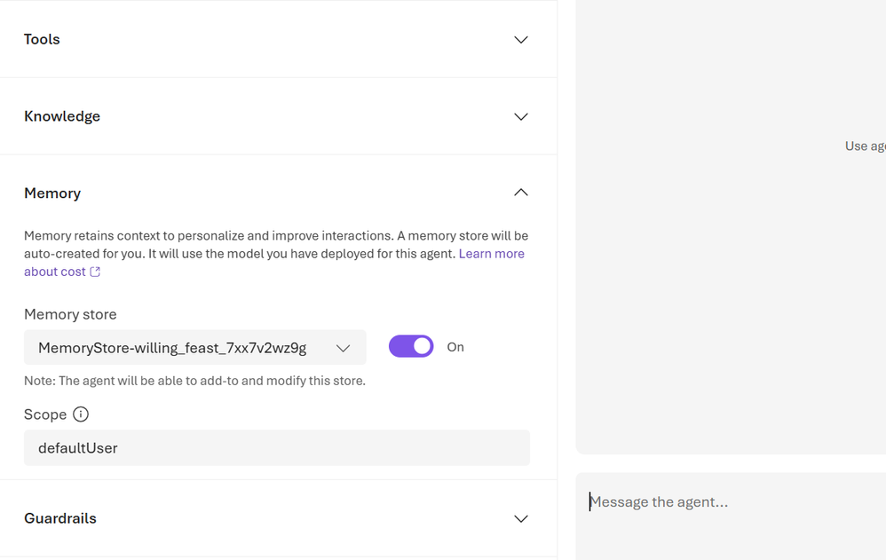Screen dimensions: 886x560
Task: Click the external link icon beside 'about cost'
Action: coord(95,272)
